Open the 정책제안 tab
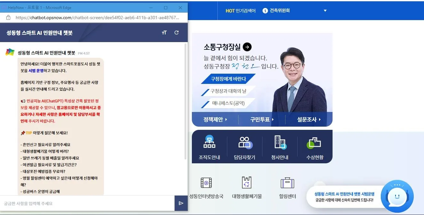Image resolution: width=424 pixels, height=215 pixels. coord(215,120)
